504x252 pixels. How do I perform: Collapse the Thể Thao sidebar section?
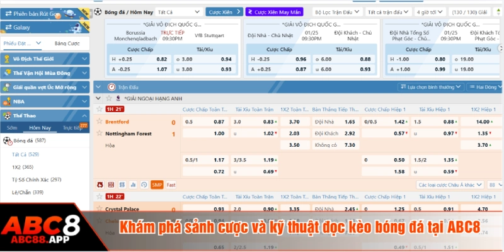84,116
